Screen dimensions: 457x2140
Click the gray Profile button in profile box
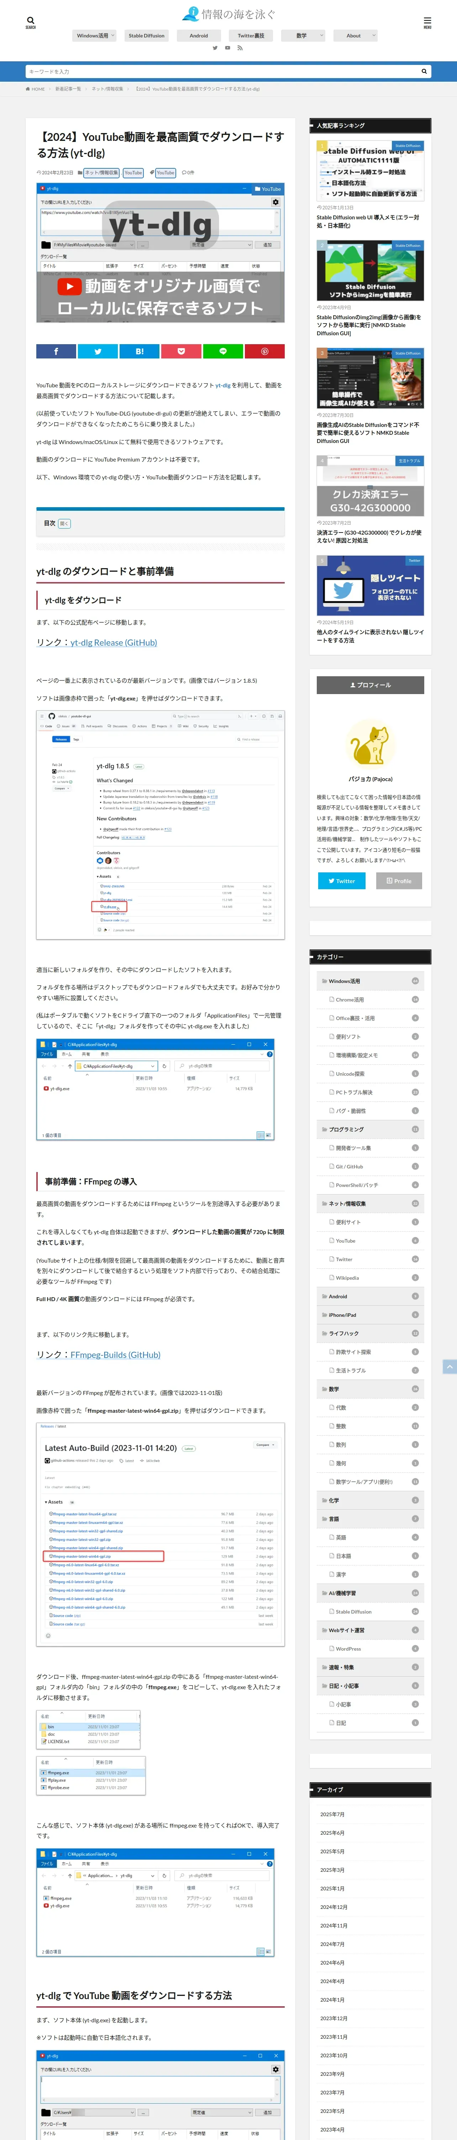point(399,881)
